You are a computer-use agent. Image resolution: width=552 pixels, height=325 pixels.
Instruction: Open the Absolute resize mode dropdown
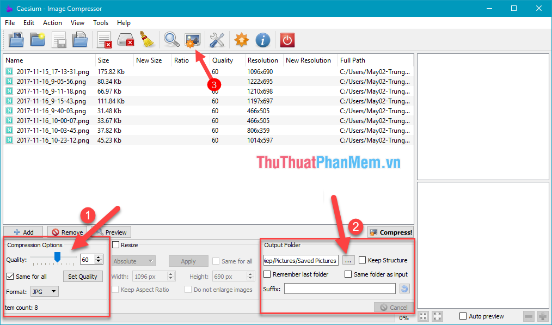tap(133, 261)
